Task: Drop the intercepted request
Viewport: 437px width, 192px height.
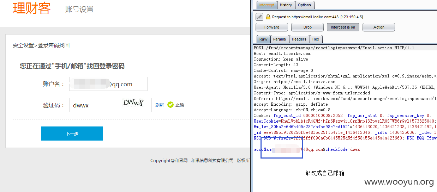Action: coord(307,27)
